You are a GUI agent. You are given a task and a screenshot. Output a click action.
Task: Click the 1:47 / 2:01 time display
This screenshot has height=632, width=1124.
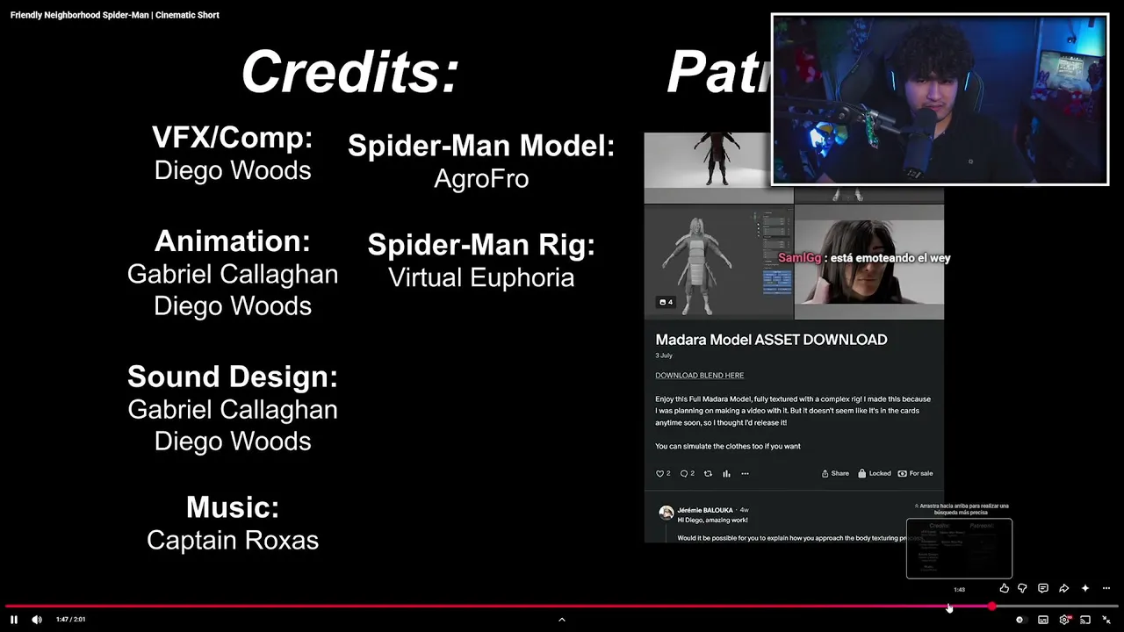point(71,620)
